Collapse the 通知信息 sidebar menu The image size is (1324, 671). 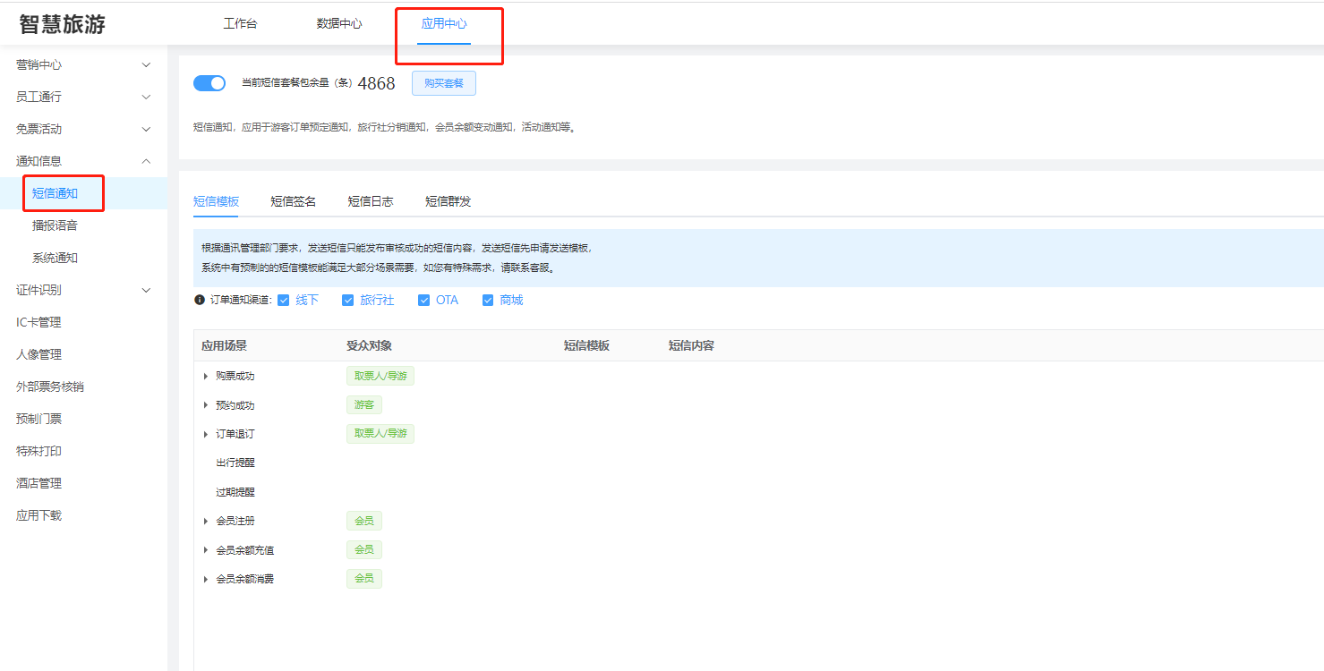point(83,161)
